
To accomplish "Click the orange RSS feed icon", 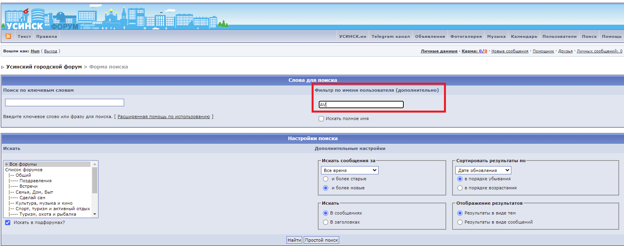I will tap(8, 36).
